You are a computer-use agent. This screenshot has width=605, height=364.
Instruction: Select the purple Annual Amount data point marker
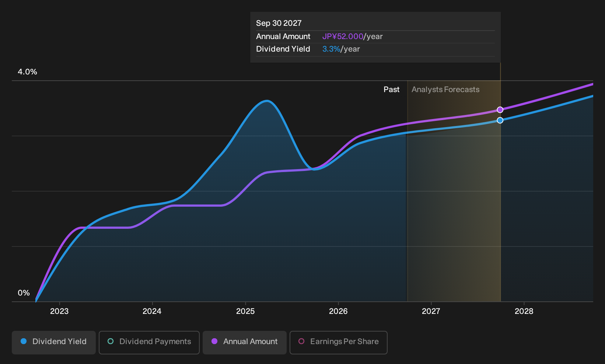(x=500, y=110)
